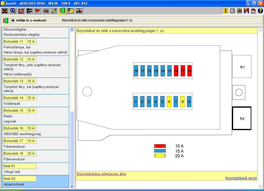
Task: Select 'Biztosíték 13' in the list
Action: [x=15, y=81]
